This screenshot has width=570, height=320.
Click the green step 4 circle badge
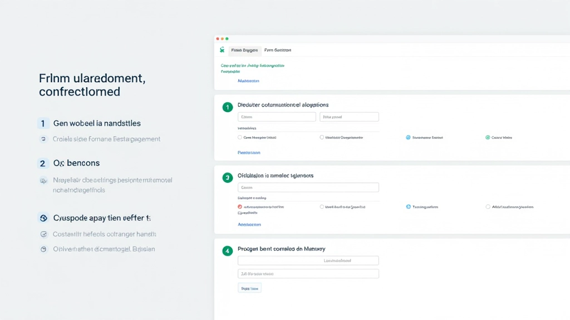click(x=227, y=251)
